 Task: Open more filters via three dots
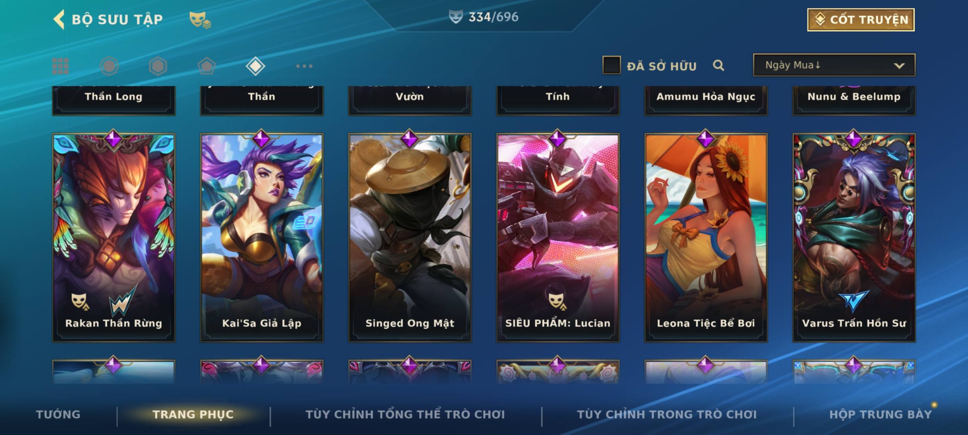pyautogui.click(x=304, y=66)
